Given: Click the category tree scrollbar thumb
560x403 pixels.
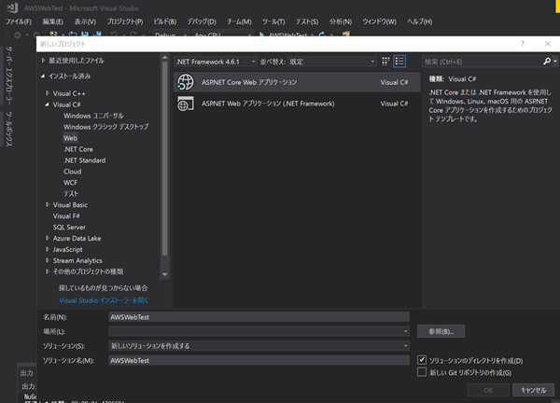Looking at the screenshot, I should (x=164, y=159).
